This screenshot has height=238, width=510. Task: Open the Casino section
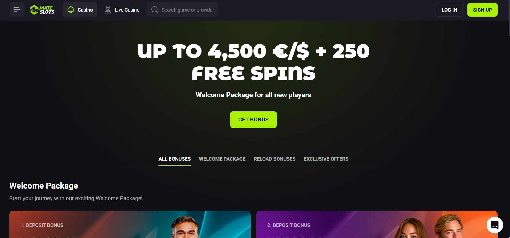(x=80, y=10)
